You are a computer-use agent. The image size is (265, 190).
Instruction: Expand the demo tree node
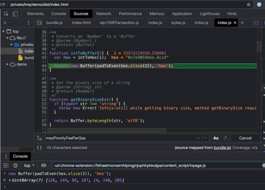pos(7,64)
